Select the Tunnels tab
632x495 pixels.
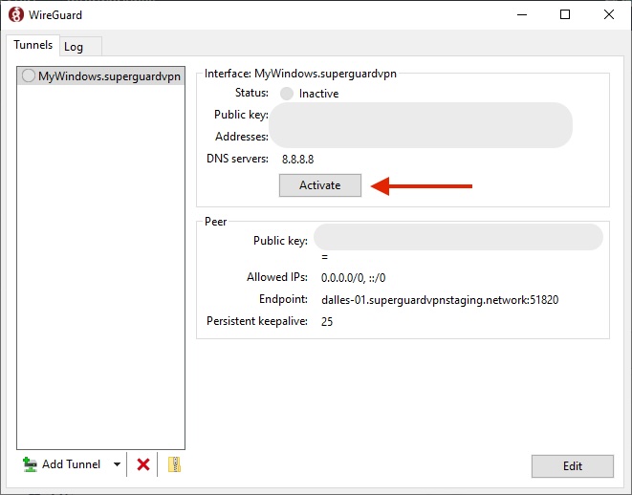coord(33,46)
